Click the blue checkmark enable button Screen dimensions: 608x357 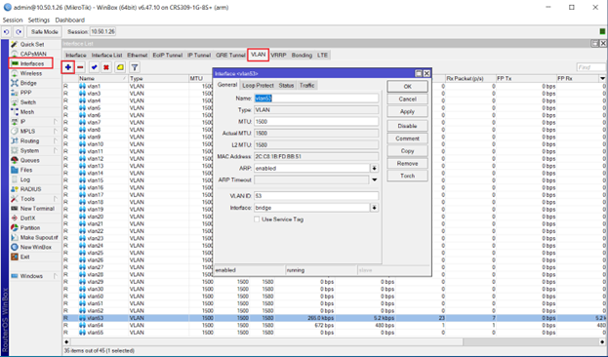tap(94, 67)
